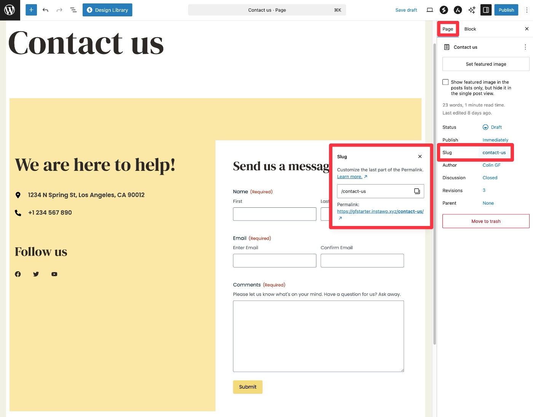Open the Parent 'None' selector

coord(488,203)
